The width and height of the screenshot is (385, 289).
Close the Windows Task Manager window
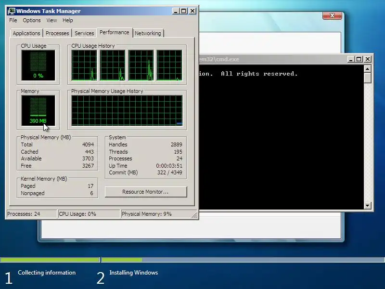(192, 11)
